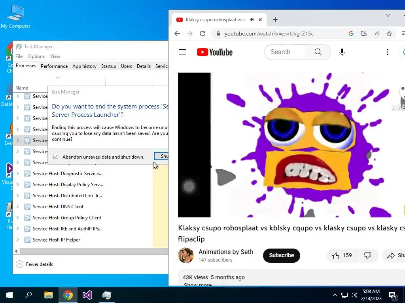Open Chrome tab search chevron

point(388,15)
